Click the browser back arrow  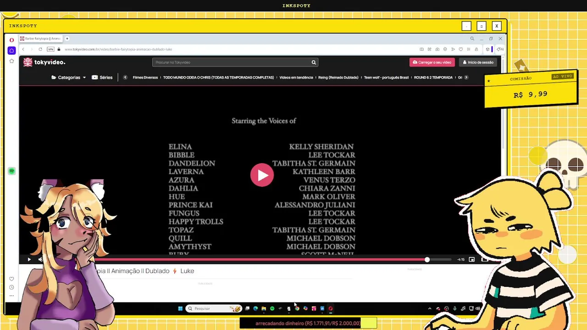(23, 49)
